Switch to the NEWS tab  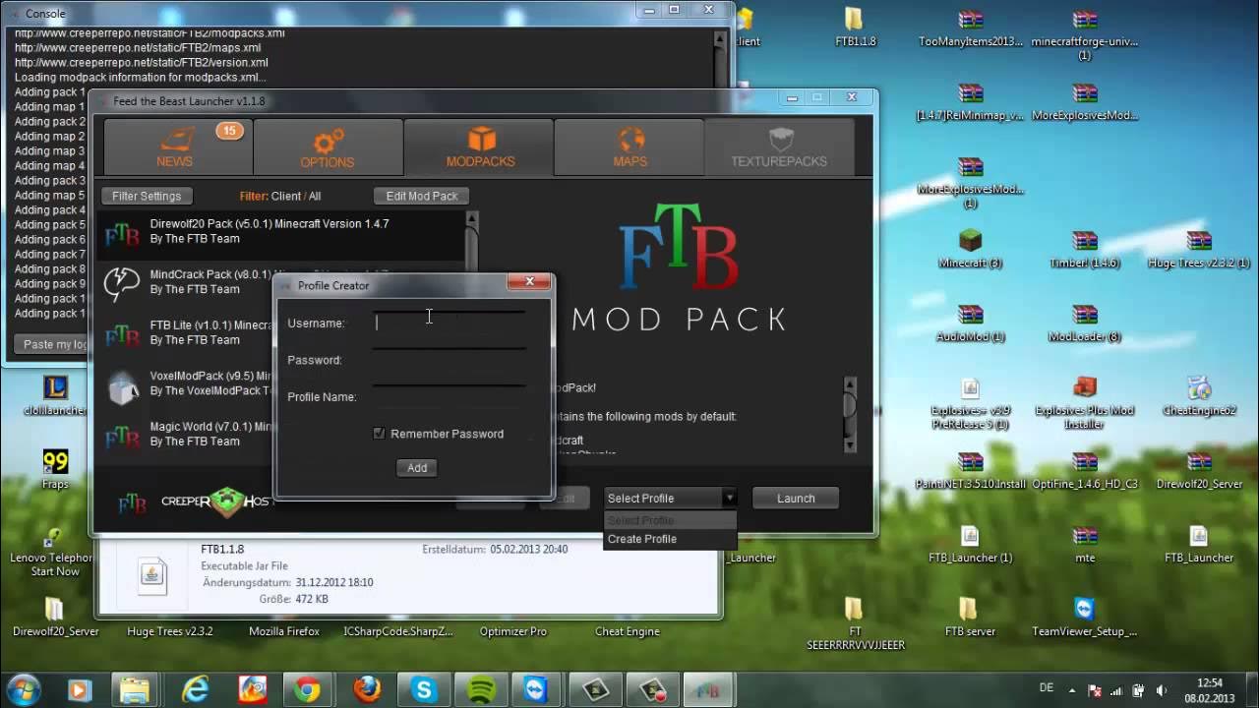178,147
